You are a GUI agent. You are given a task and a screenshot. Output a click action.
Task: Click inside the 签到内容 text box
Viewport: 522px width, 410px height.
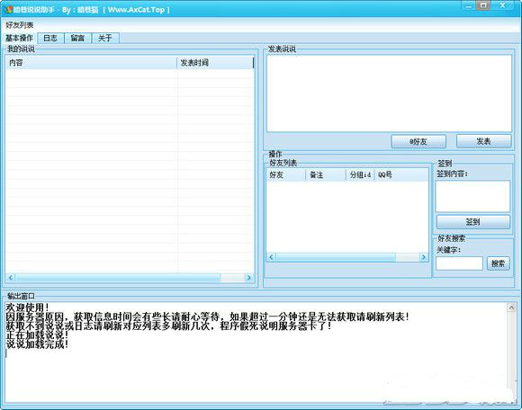(x=472, y=196)
